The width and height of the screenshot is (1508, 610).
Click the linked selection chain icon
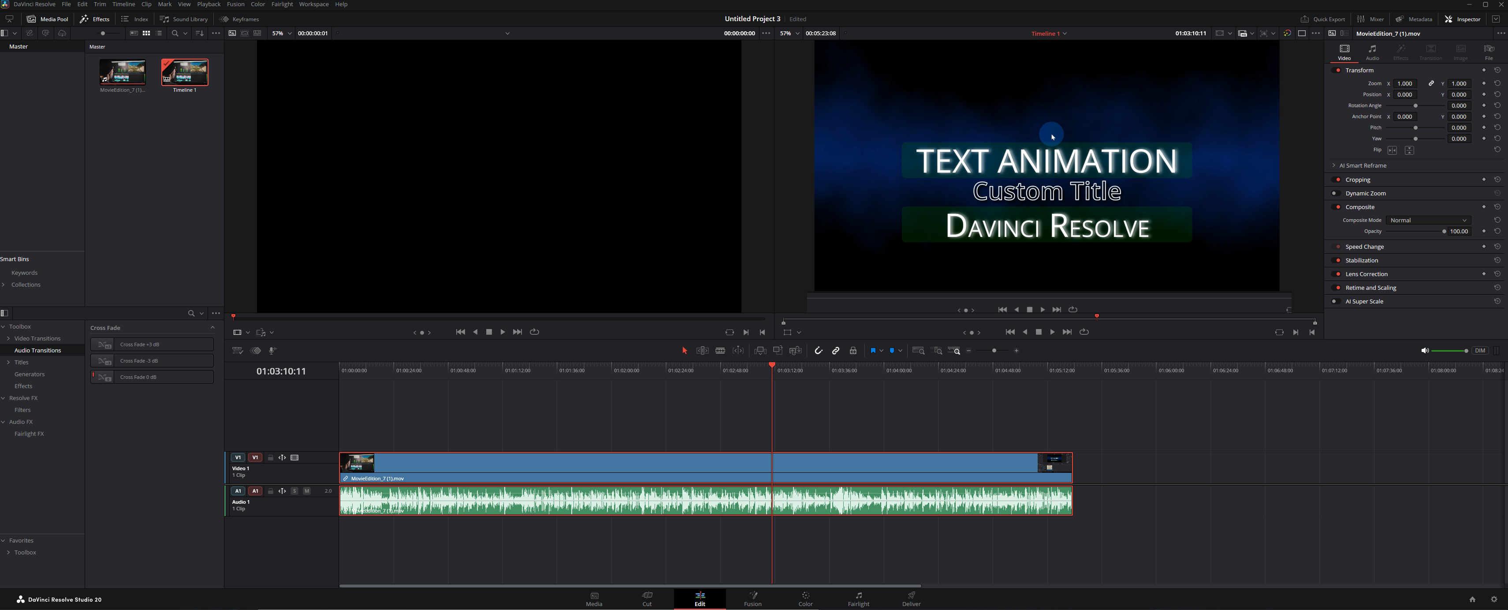click(836, 350)
